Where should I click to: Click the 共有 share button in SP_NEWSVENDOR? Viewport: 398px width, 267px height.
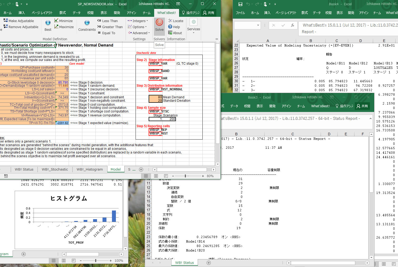[x=209, y=13]
